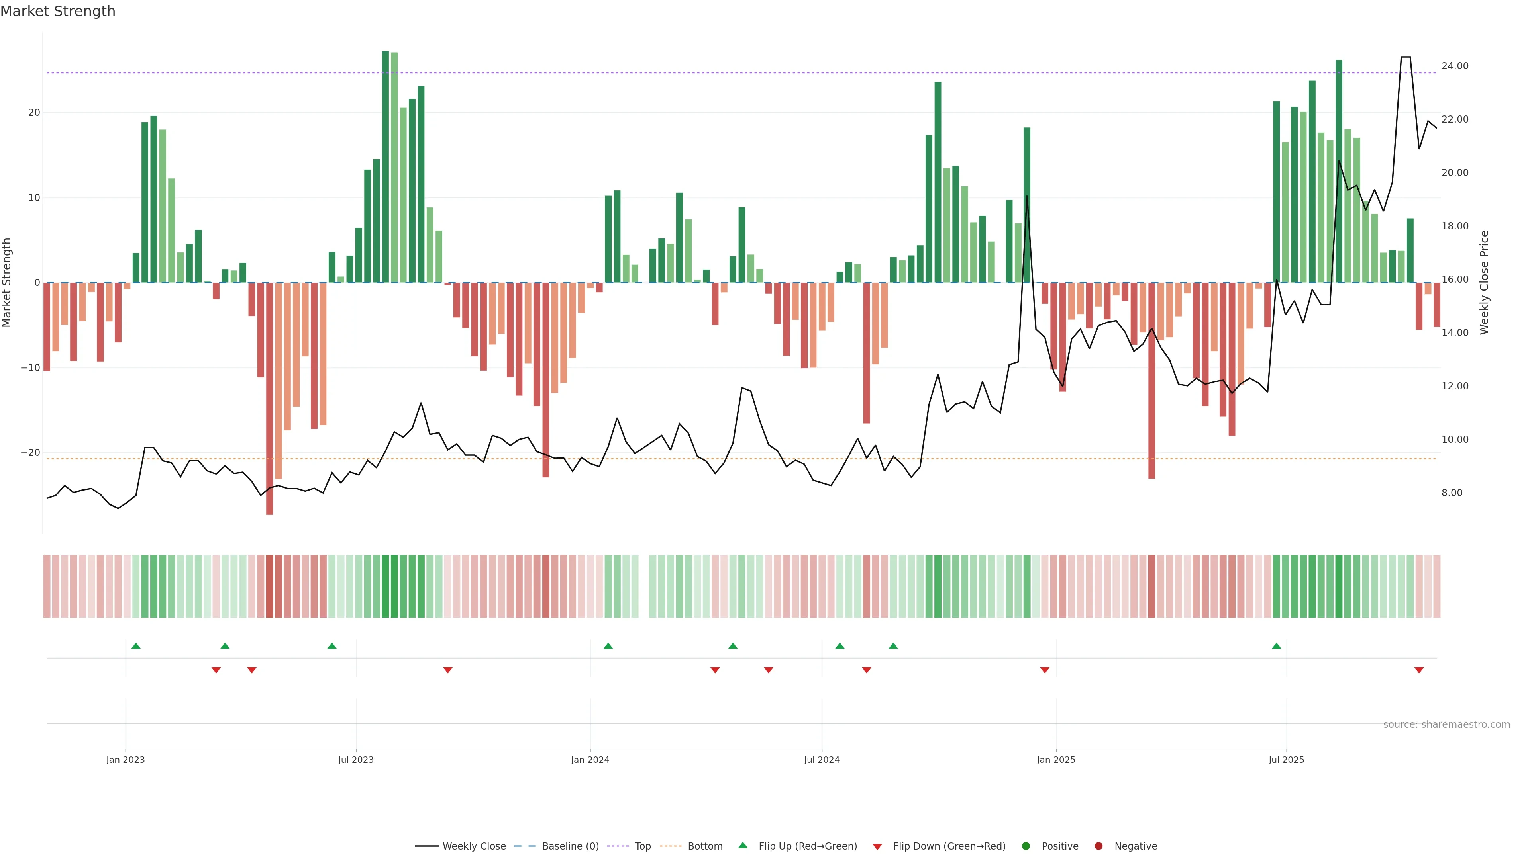
Task: Click the green Positive legend dot
Action: click(1026, 846)
